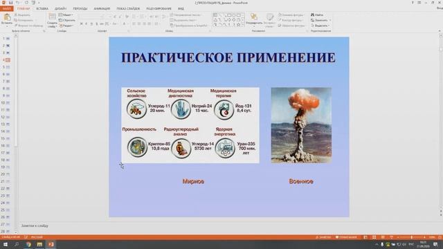Click the taskbar search magnifier icon

click(x=17, y=244)
